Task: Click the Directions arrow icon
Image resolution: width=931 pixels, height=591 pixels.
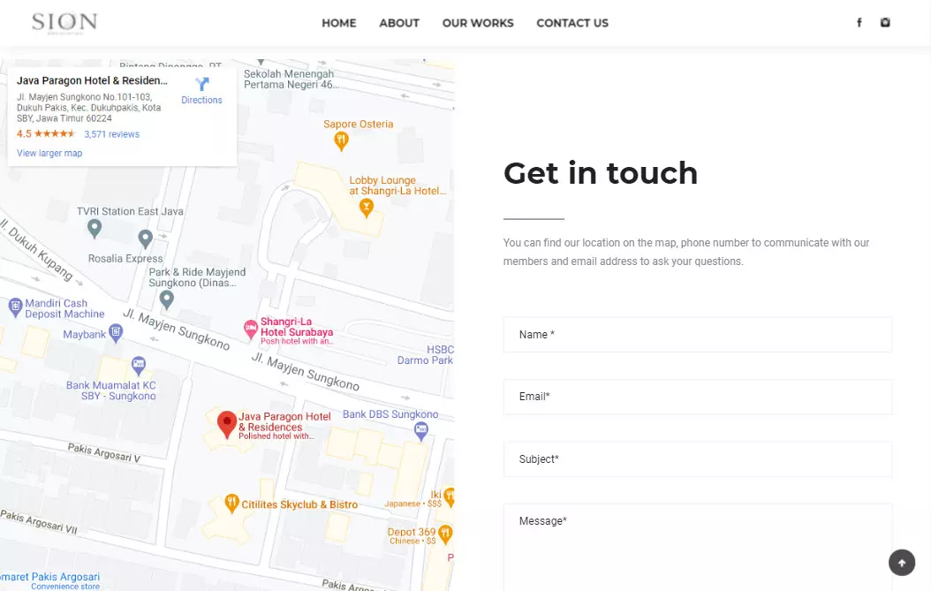Action: (x=202, y=84)
